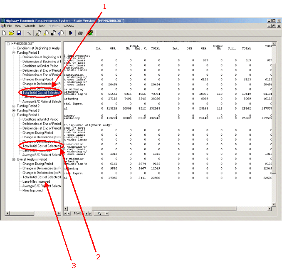Select Overall Total Initial Cost of Selected item

tap(41, 177)
